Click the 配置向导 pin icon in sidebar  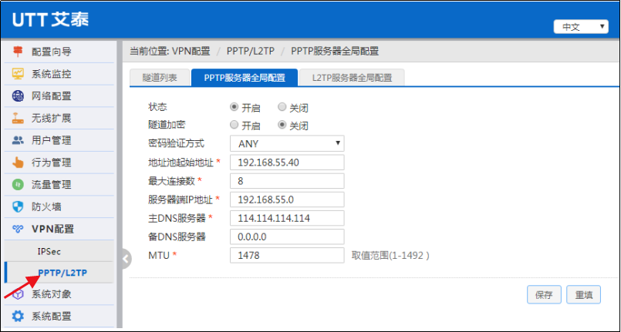coord(19,52)
